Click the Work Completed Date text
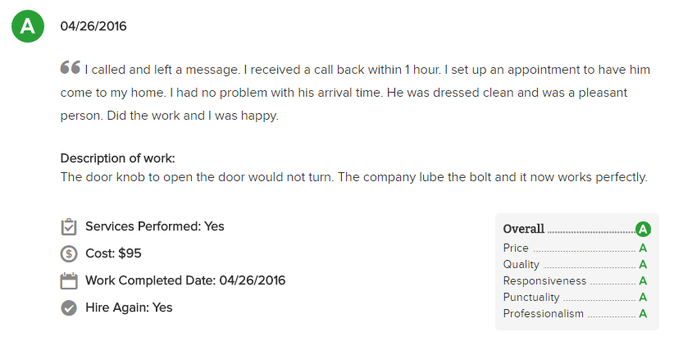The height and width of the screenshot is (346, 683). (x=185, y=280)
